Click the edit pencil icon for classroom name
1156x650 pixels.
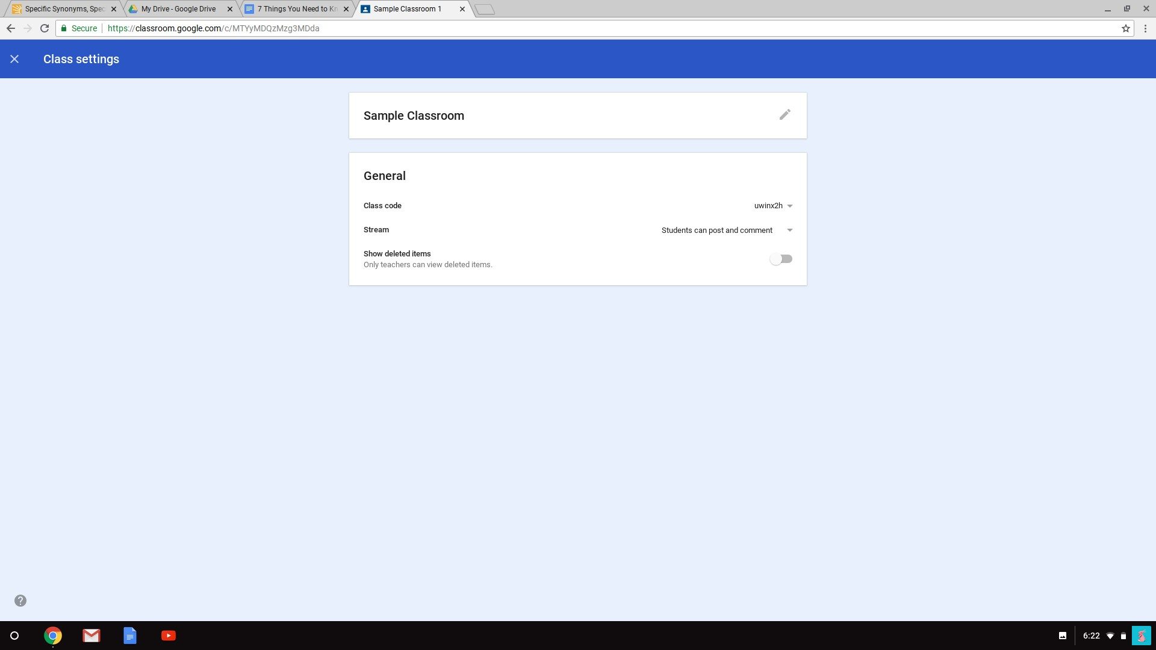point(785,115)
